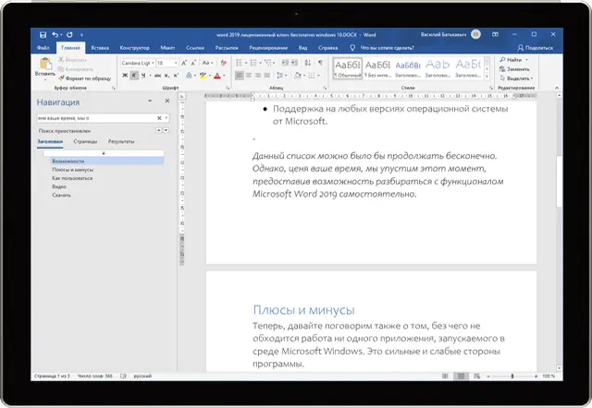592x408 pixels.
Task: Collapse the ribbon with the chevron
Action: point(557,88)
